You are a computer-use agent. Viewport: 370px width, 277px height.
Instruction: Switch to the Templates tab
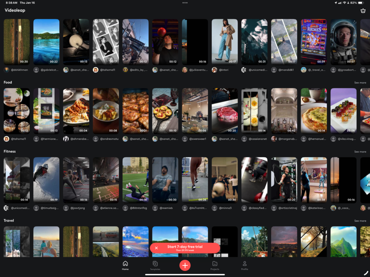pos(155,265)
